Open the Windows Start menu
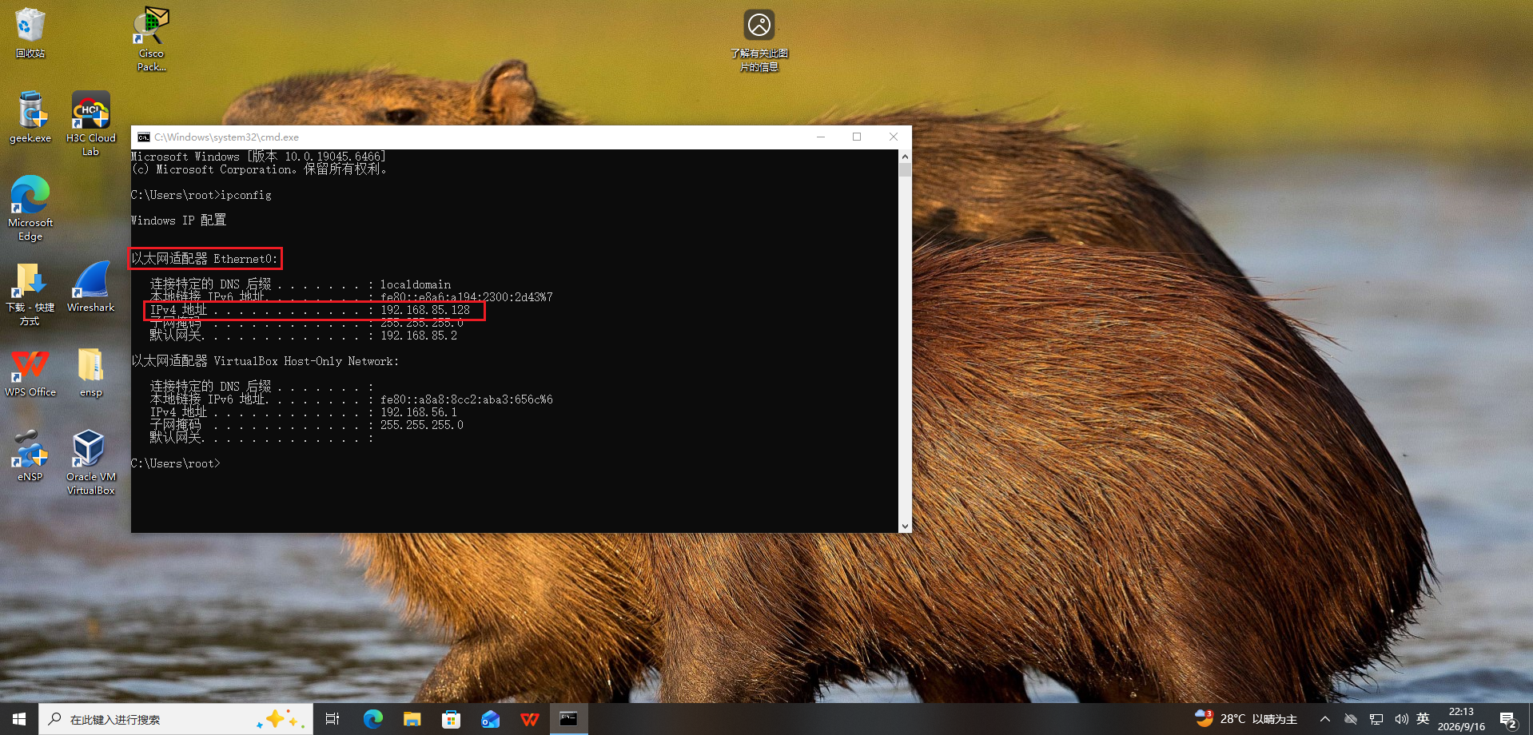 click(19, 719)
